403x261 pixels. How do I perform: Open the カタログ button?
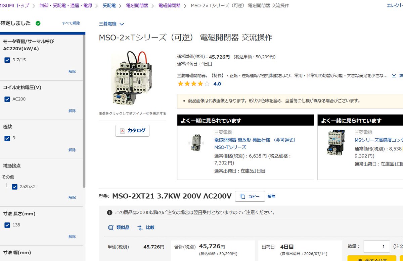(132, 131)
